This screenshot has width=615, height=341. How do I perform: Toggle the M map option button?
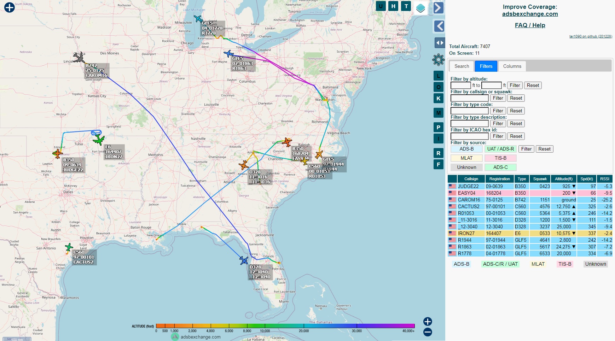point(439,113)
